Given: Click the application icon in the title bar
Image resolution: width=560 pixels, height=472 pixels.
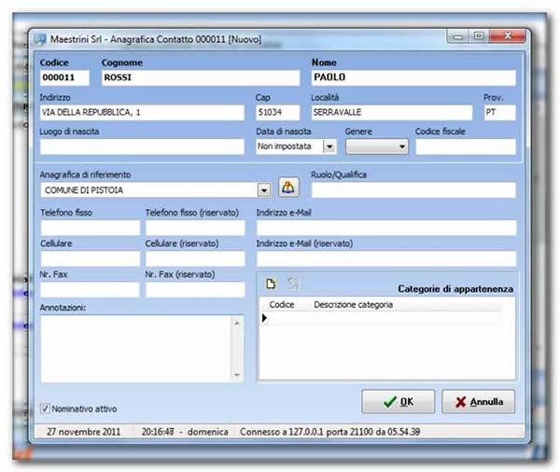Looking at the screenshot, I should pyautogui.click(x=38, y=39).
